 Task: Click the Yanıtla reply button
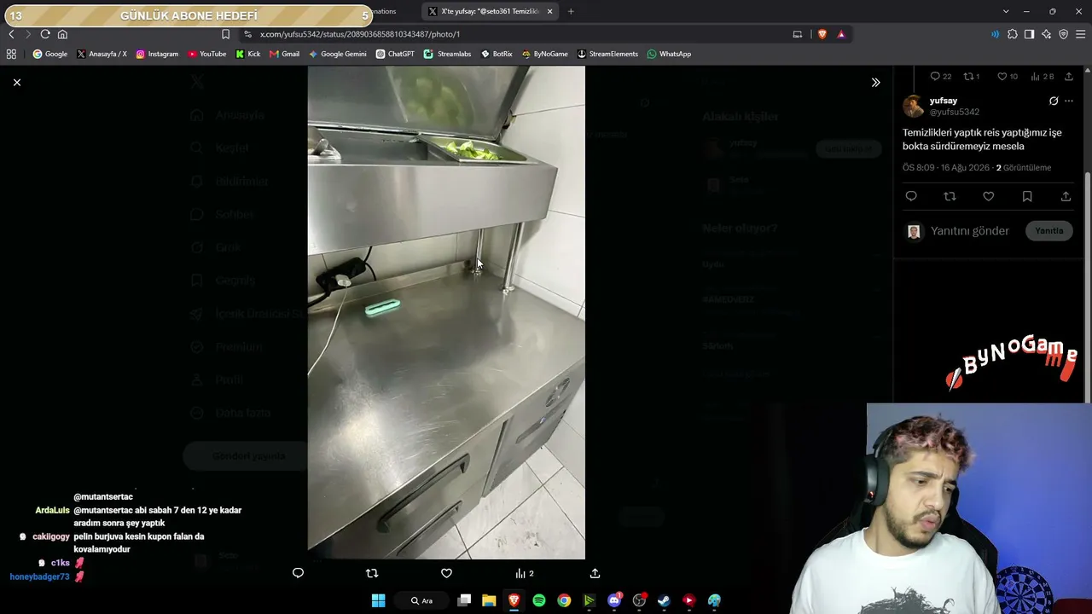pos(1049,231)
